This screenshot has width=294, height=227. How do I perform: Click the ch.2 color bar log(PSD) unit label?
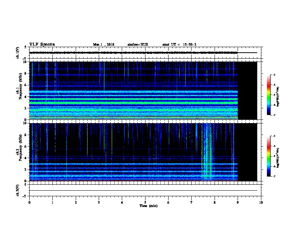click(x=278, y=158)
